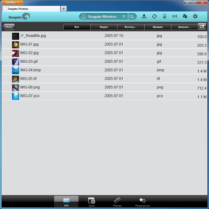Open the IMG-02.jpg thumbnail
The width and height of the screenshot is (209, 209).
pyautogui.click(x=16, y=53)
